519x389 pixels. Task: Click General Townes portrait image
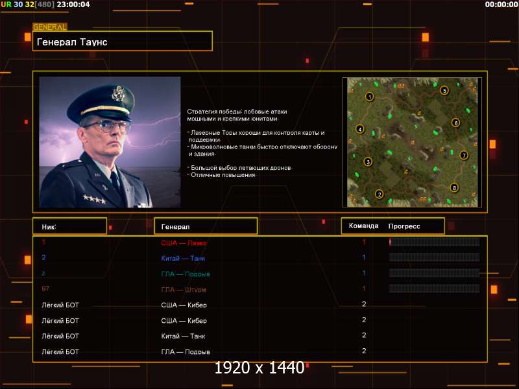click(x=110, y=142)
